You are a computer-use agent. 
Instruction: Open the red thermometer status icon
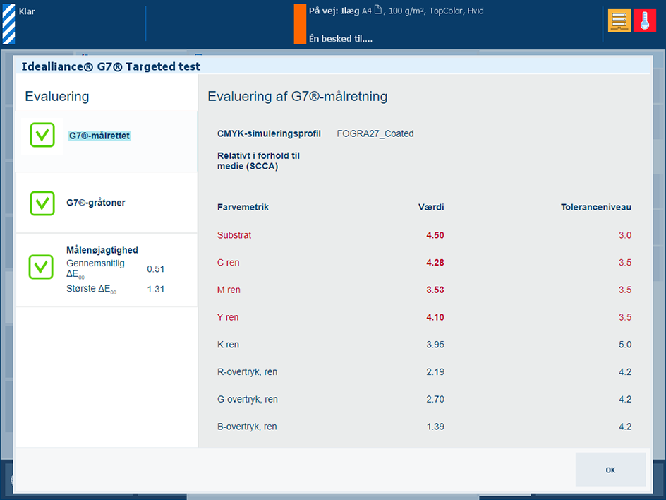pos(644,20)
